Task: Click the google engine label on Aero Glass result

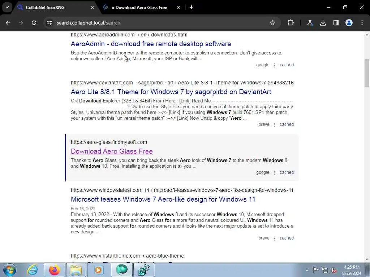Action: 263,172
